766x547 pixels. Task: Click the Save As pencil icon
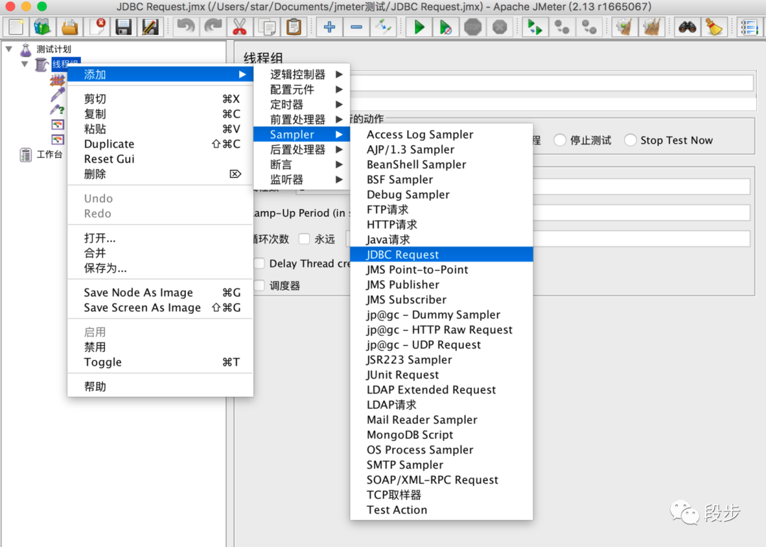click(x=150, y=27)
